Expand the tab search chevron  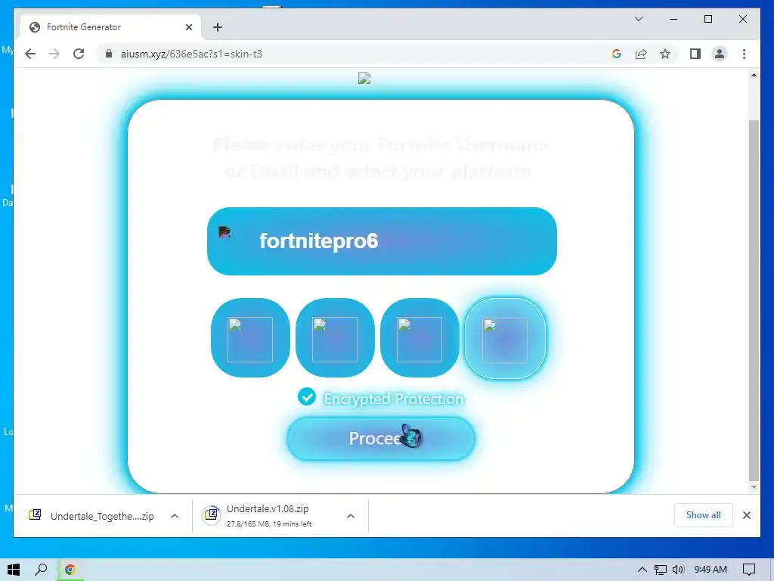(x=638, y=19)
